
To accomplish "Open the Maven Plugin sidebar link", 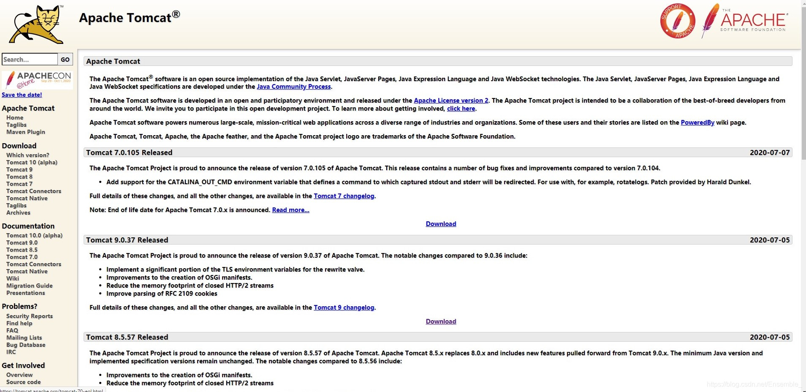I will point(26,132).
